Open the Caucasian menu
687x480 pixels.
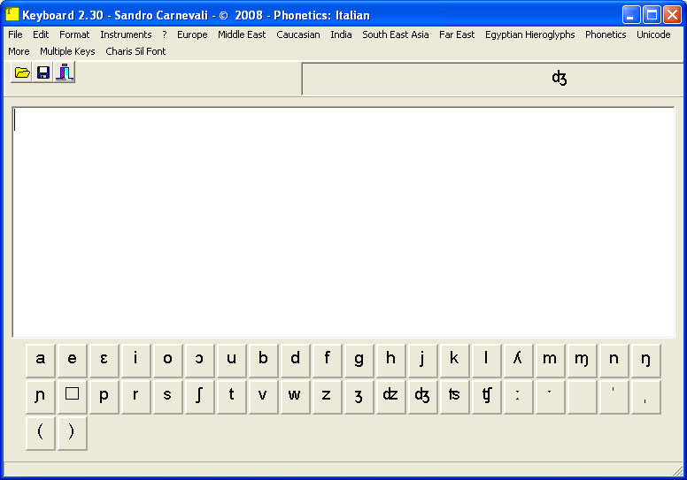pyautogui.click(x=298, y=34)
